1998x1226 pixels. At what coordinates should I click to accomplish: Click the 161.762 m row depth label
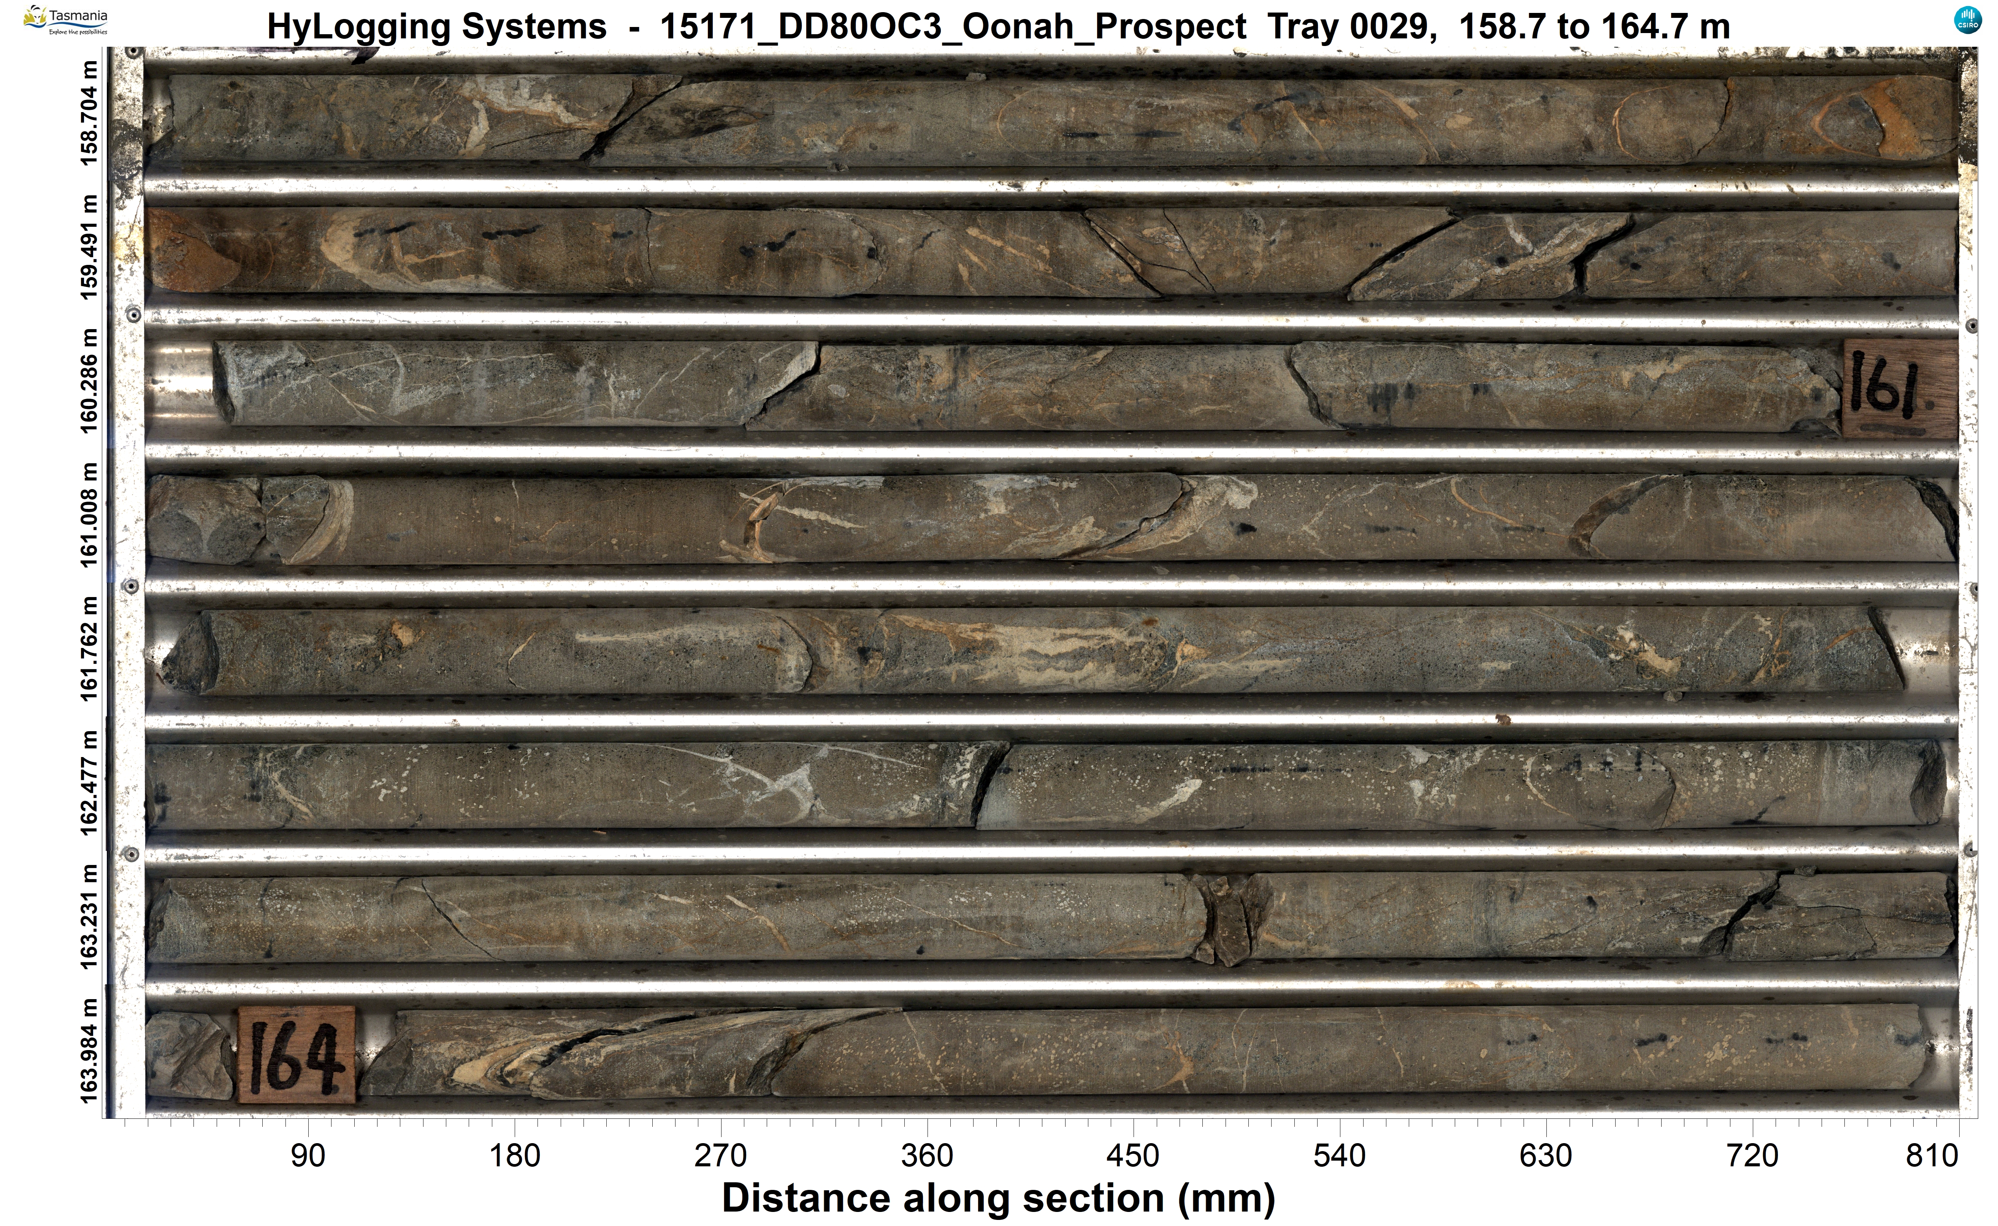89,648
